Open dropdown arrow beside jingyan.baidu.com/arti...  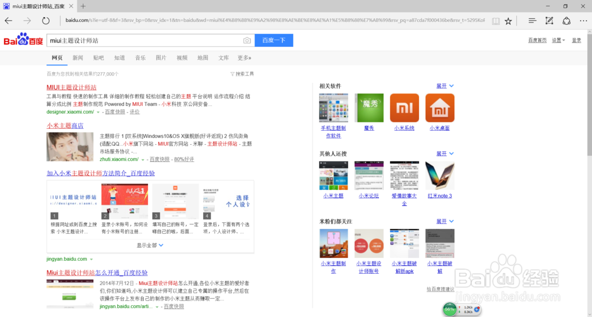[157, 307]
